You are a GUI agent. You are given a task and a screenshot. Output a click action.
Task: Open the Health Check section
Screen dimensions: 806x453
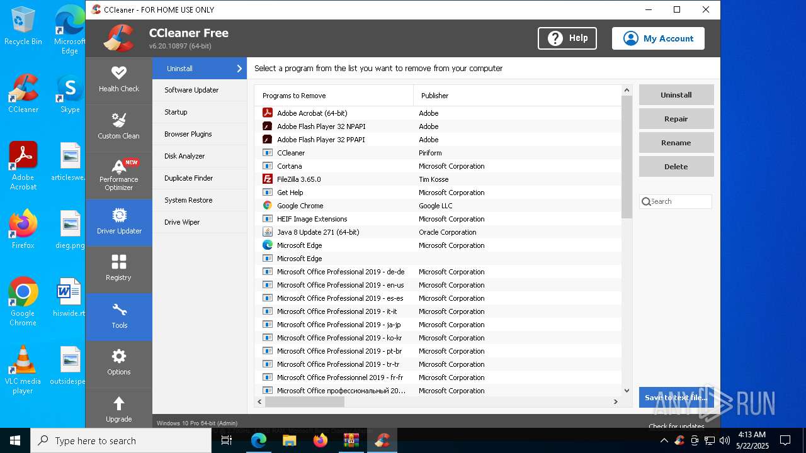click(118, 81)
